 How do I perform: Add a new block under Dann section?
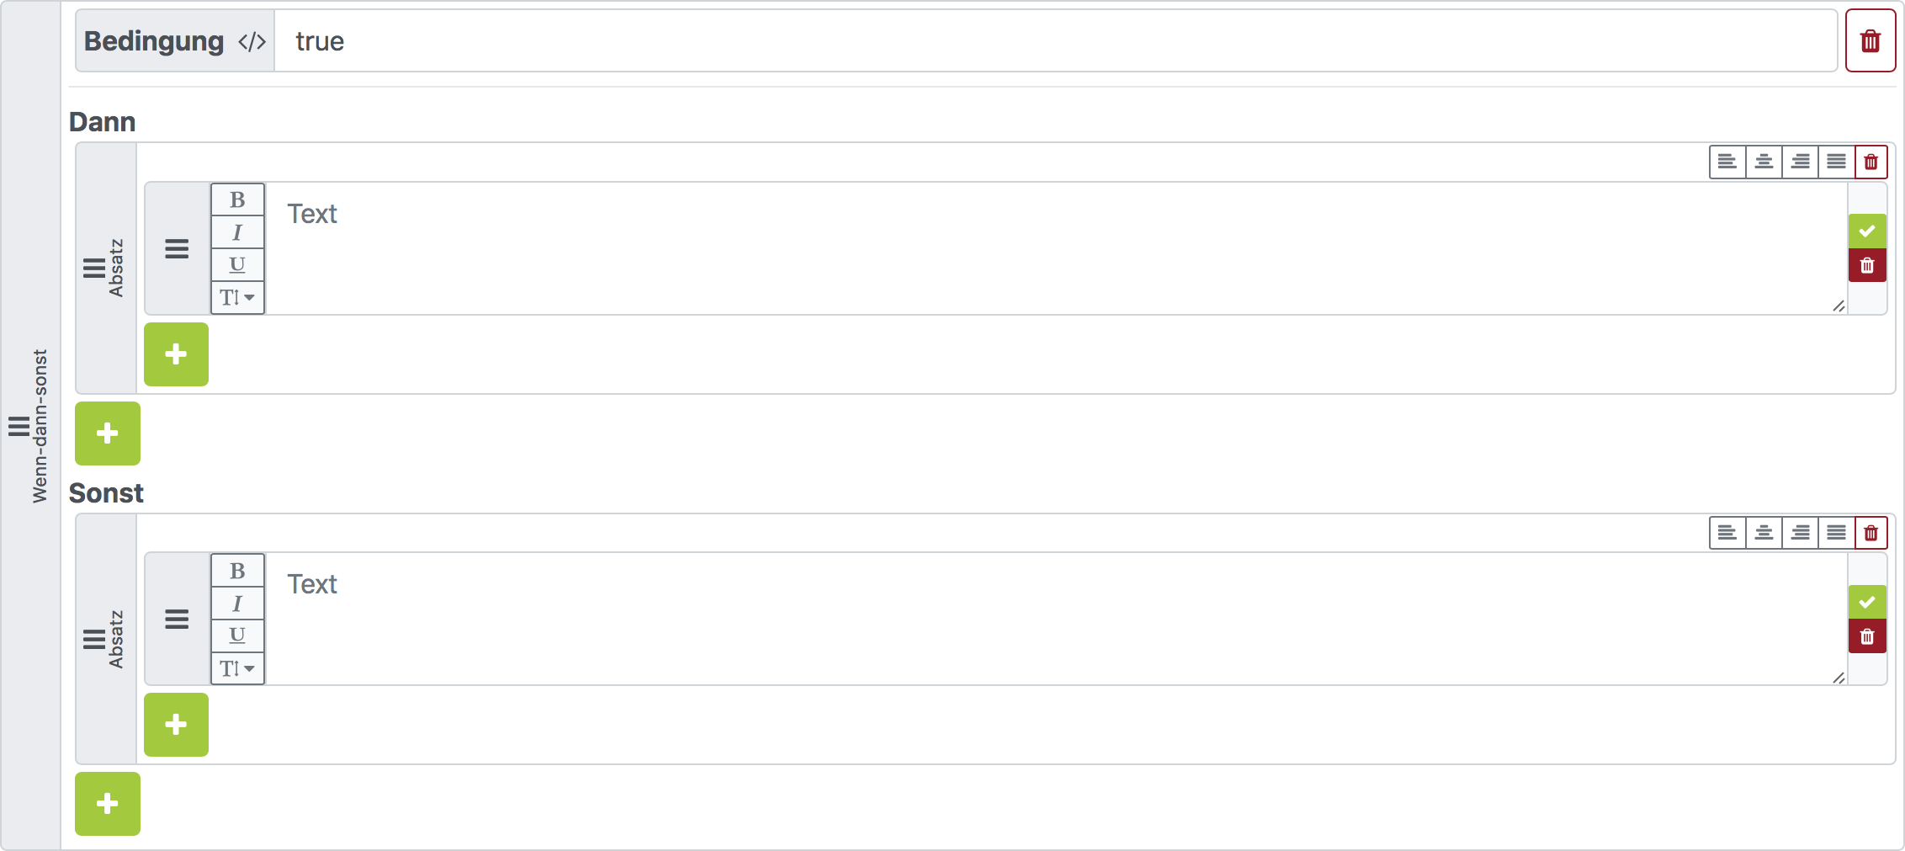[108, 433]
